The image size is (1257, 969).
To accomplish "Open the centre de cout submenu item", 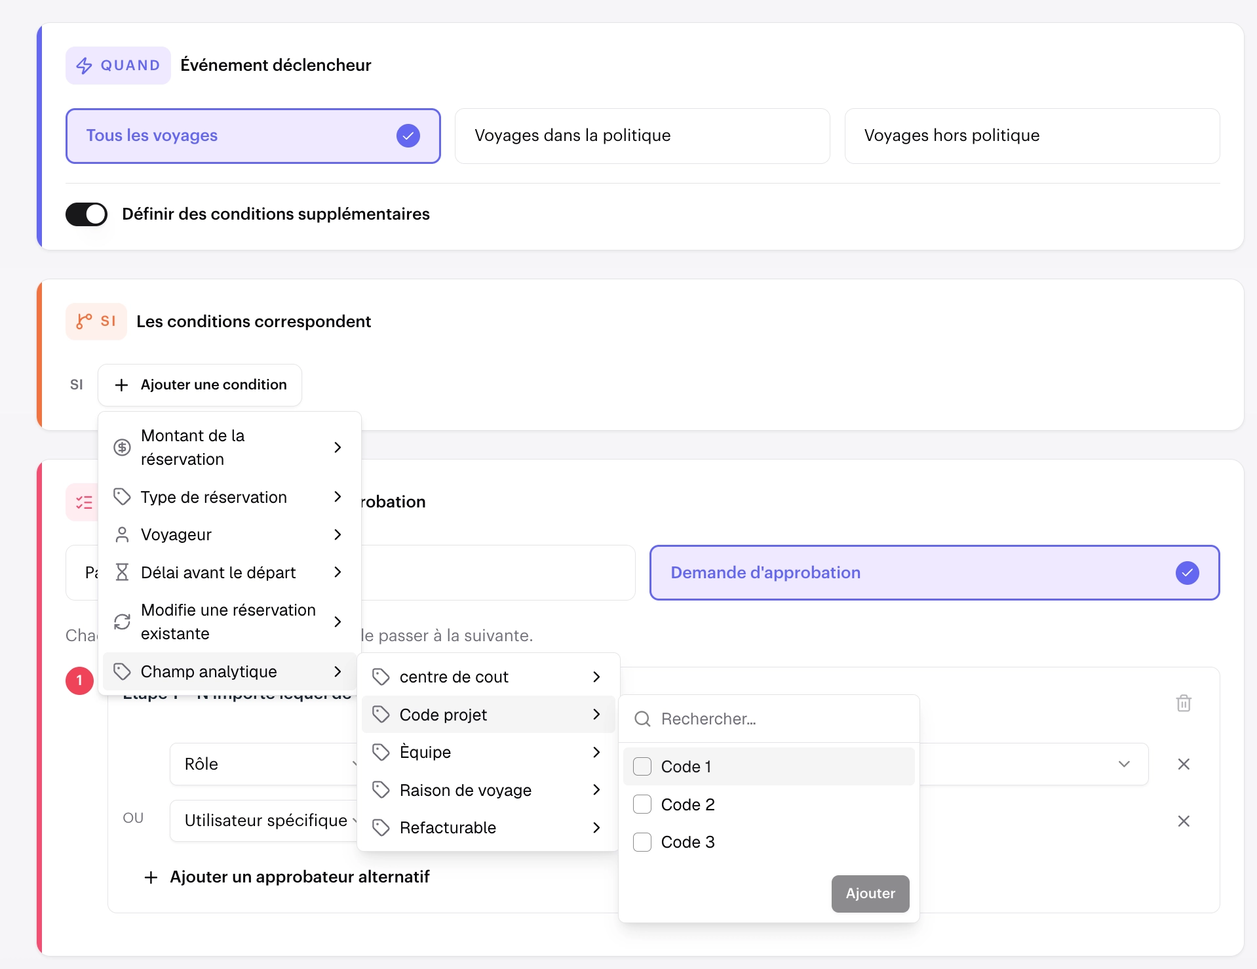I will click(488, 677).
